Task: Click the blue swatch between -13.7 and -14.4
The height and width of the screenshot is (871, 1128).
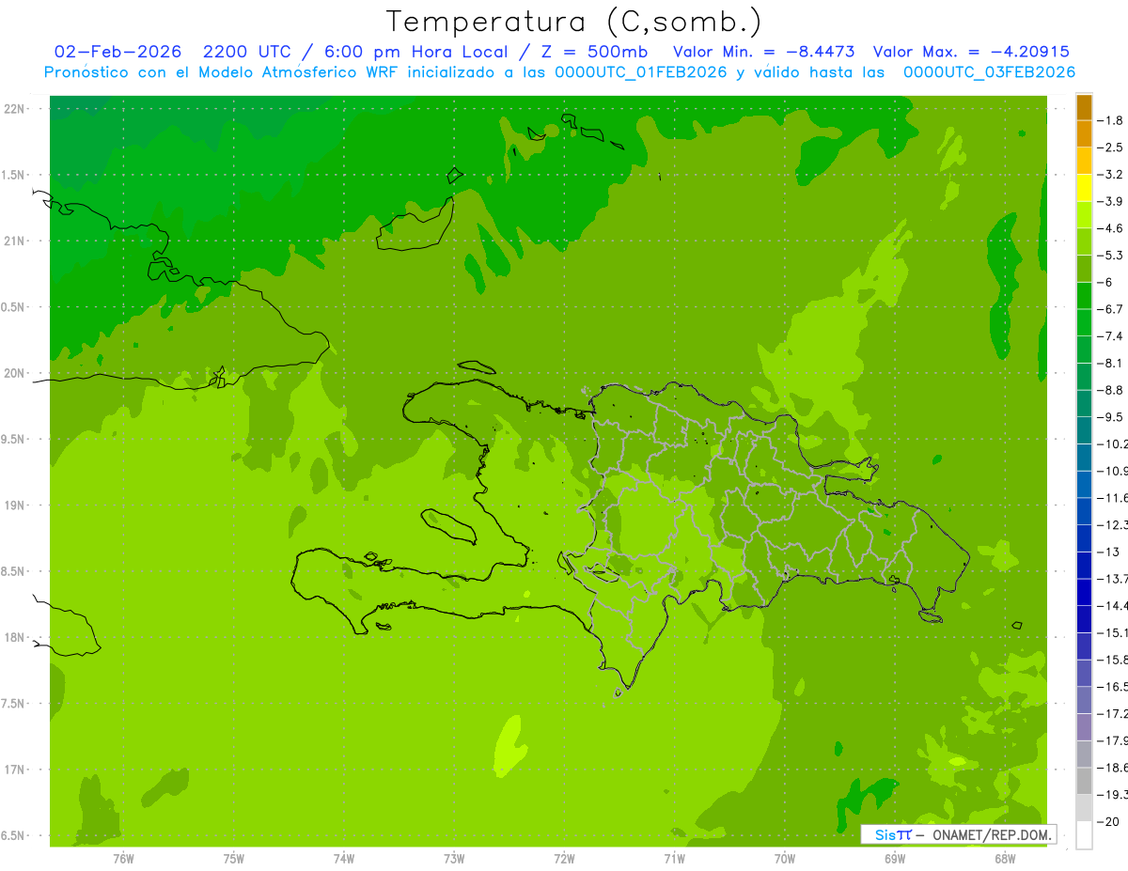Action: [1084, 592]
